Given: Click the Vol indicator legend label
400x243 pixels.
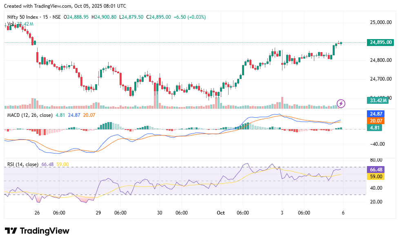Looking at the screenshot, I should (11, 24).
